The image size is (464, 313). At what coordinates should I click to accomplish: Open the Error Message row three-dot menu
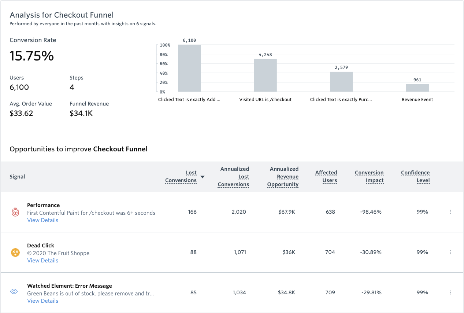[x=450, y=292]
